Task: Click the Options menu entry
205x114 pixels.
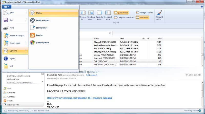Action: click(15, 51)
